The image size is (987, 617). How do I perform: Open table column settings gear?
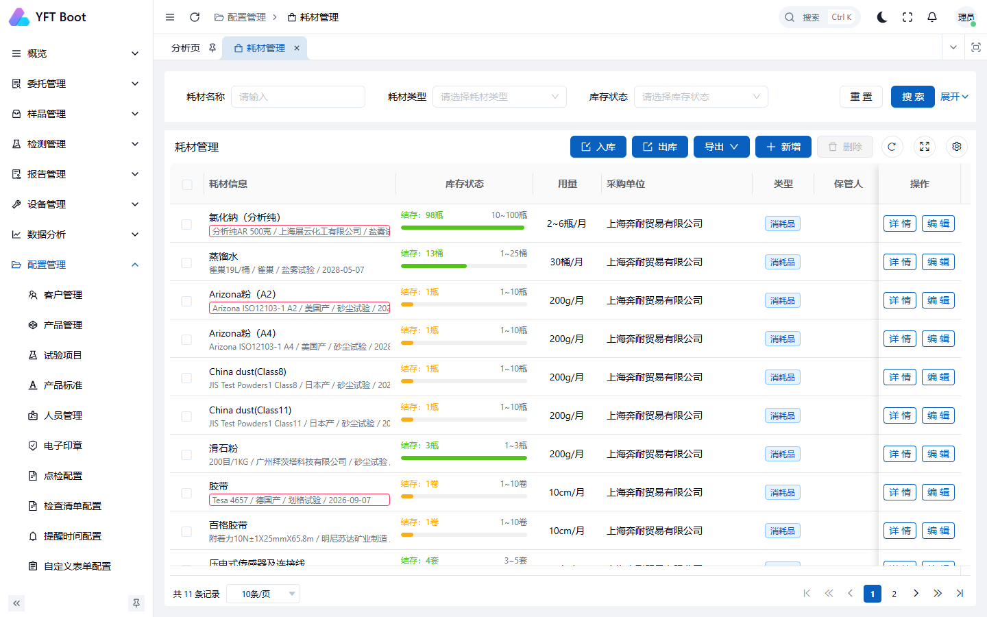click(957, 147)
